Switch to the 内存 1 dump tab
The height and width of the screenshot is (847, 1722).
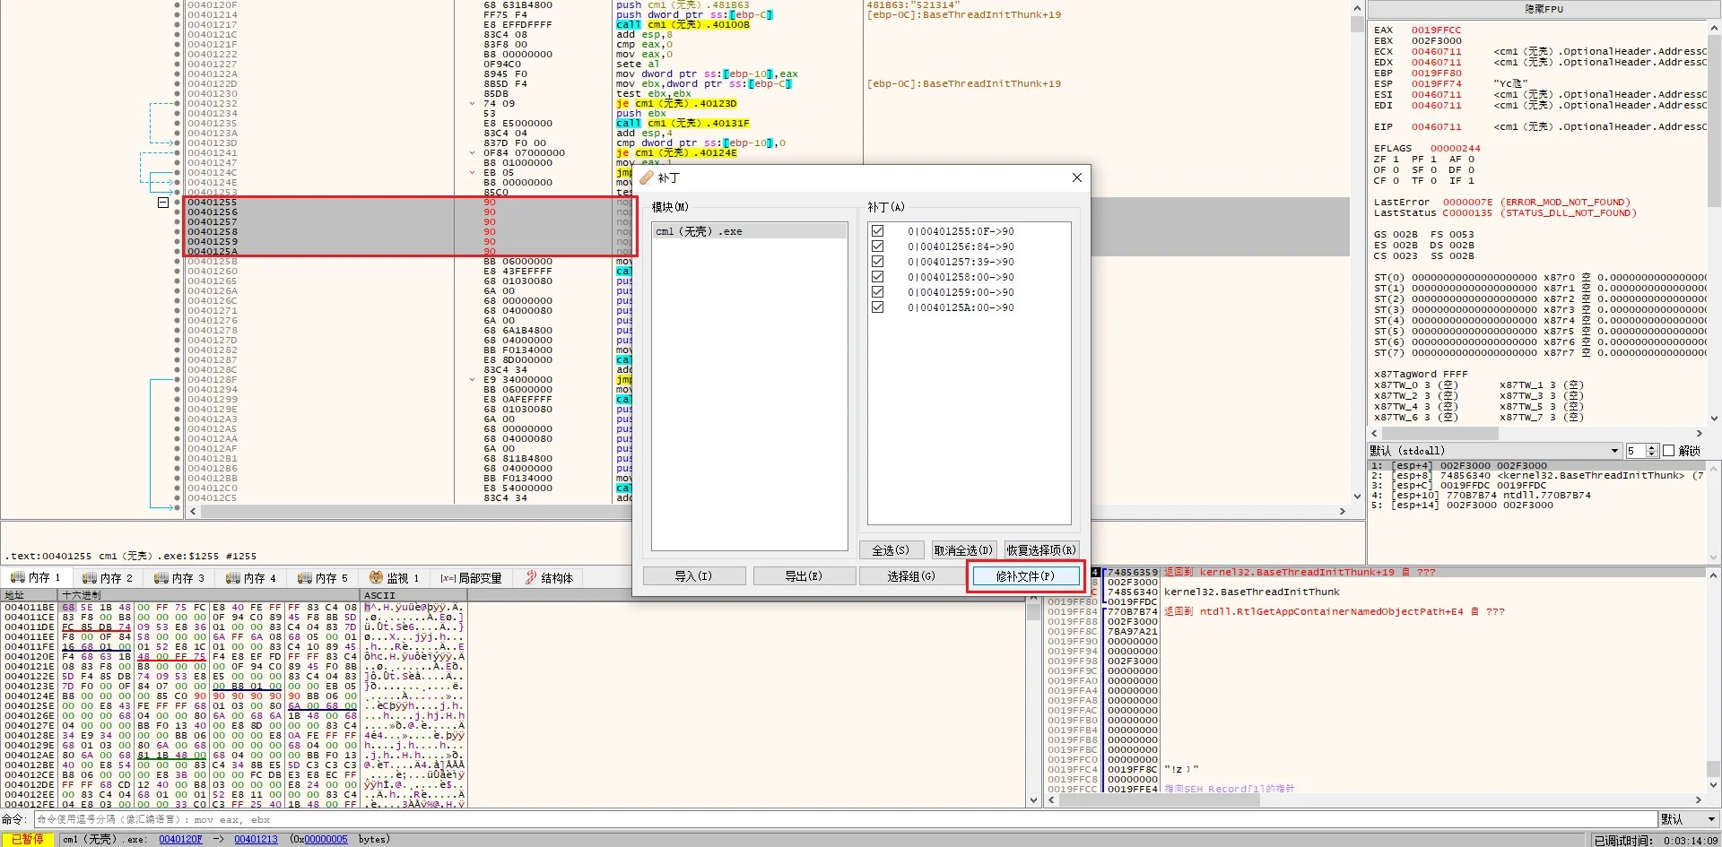point(35,578)
